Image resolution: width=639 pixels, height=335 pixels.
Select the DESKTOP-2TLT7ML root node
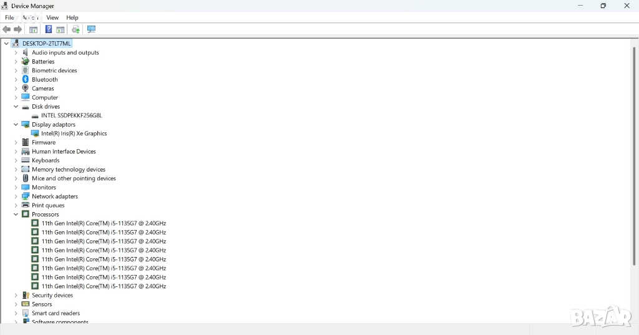46,44
